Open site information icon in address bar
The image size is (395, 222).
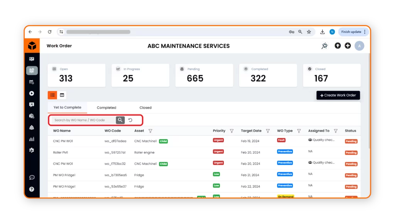point(61,32)
